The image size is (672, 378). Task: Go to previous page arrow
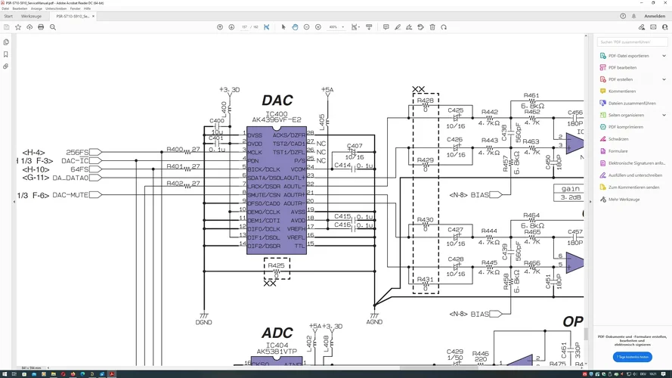click(x=220, y=27)
